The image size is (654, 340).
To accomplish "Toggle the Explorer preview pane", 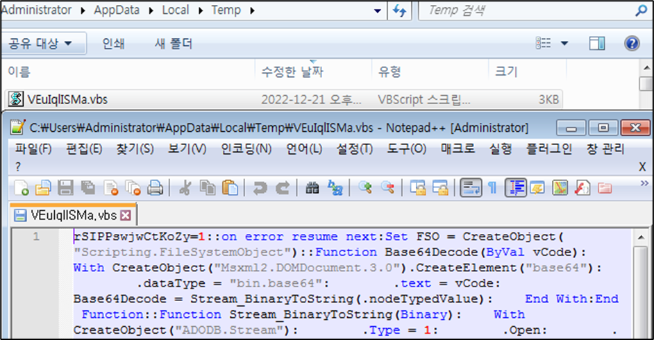I will (597, 43).
